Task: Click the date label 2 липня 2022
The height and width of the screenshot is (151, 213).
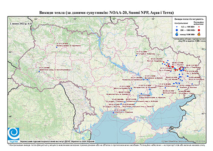Action: coord(21,23)
